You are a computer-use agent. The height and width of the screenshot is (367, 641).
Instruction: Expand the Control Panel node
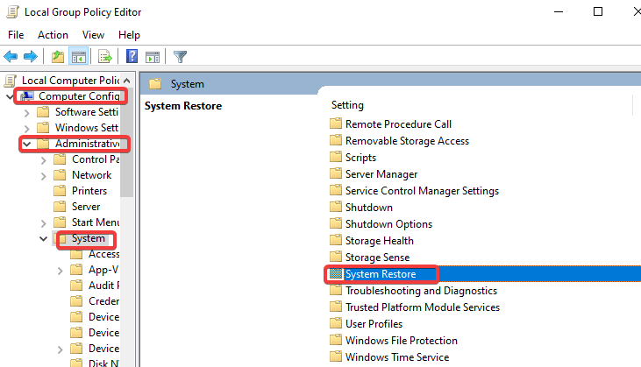coord(44,160)
